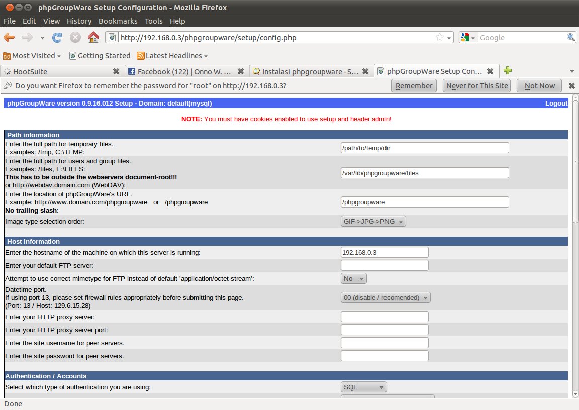Click the Firefox back arrow button
The width and height of the screenshot is (579, 410).
click(9, 38)
